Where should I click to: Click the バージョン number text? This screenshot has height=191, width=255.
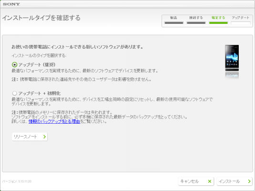tap(17, 181)
